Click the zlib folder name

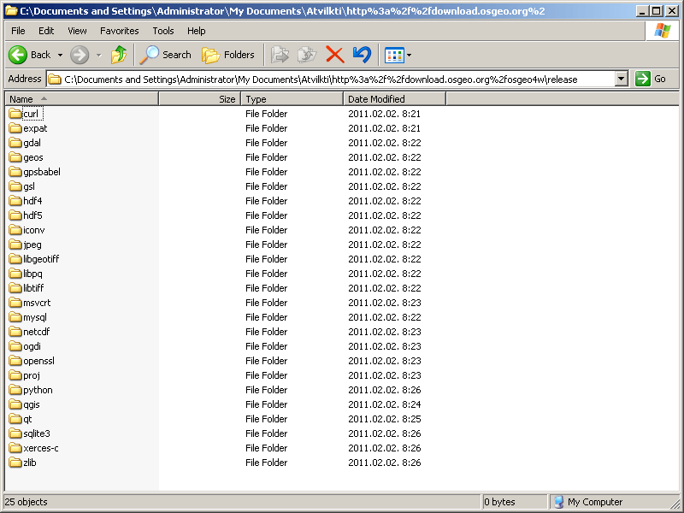30,463
